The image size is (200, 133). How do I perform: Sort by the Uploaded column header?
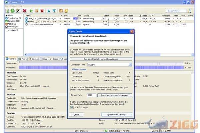(166, 16)
